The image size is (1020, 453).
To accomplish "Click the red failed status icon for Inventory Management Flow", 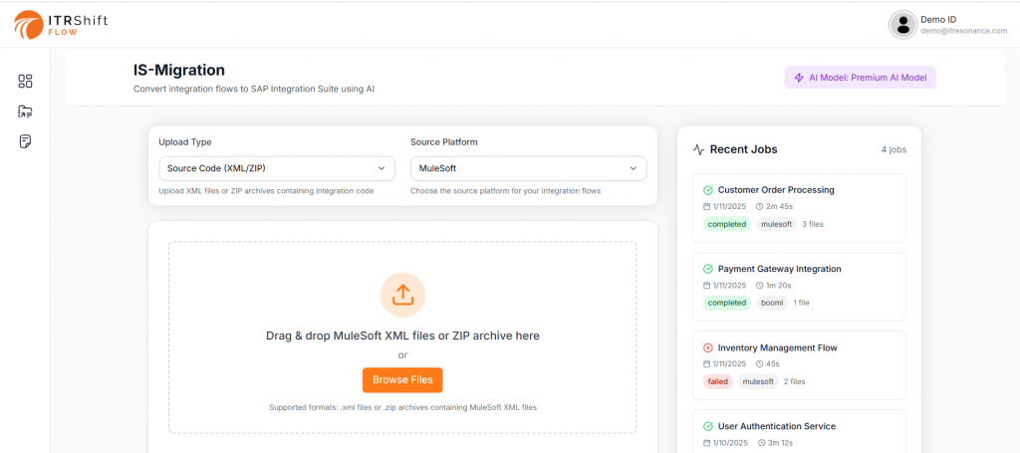I will (708, 347).
